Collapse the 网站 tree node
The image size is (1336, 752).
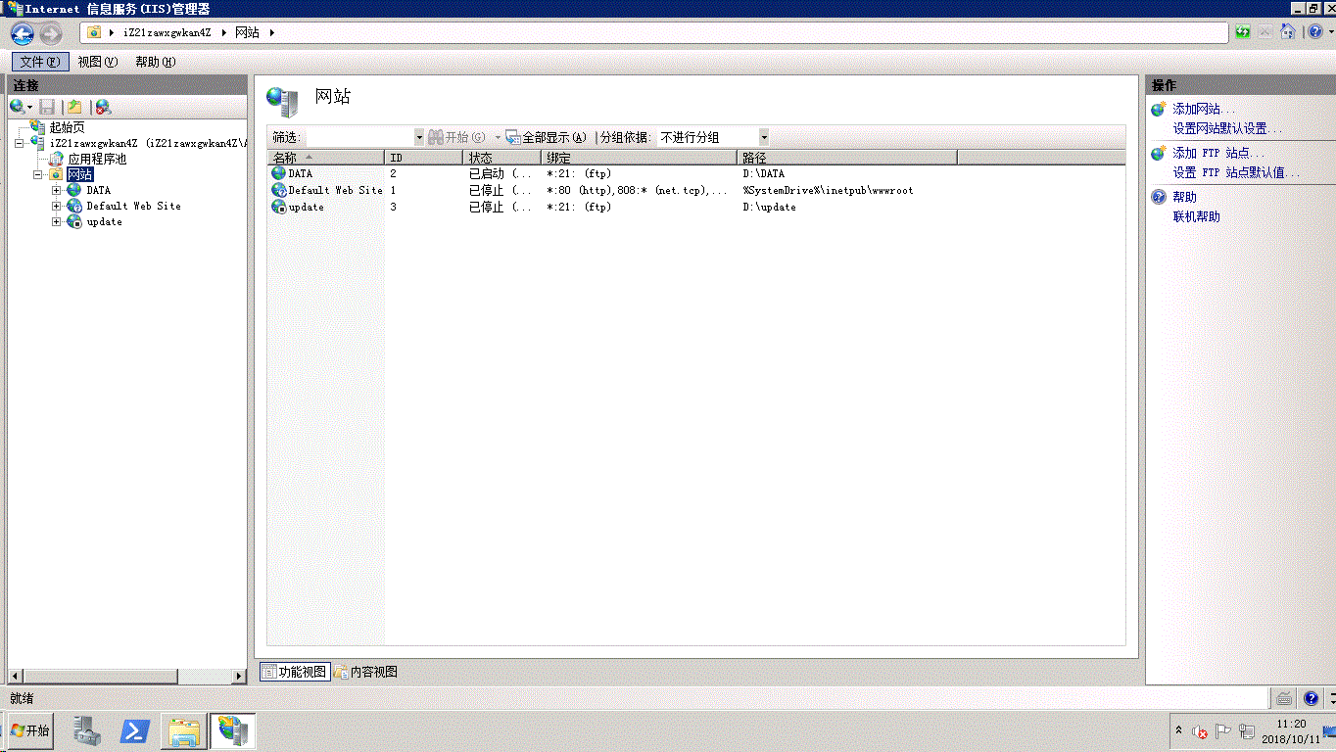point(38,174)
